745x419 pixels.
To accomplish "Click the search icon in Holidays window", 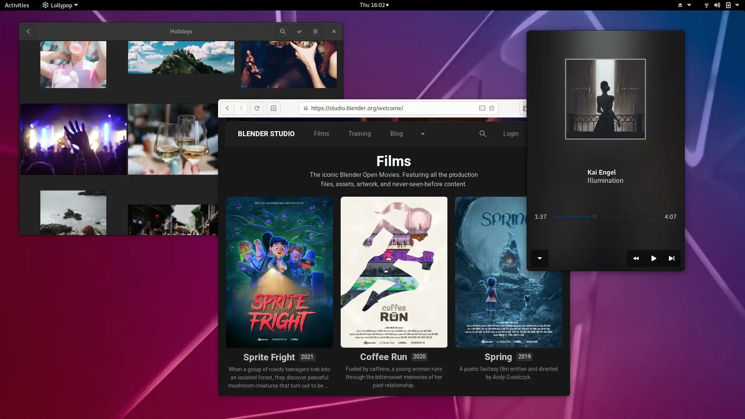I will [282, 31].
